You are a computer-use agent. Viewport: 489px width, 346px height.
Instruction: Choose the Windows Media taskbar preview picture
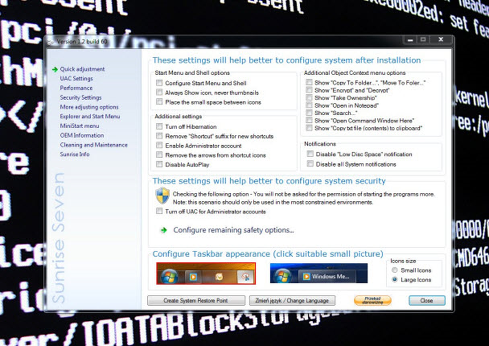click(319, 273)
